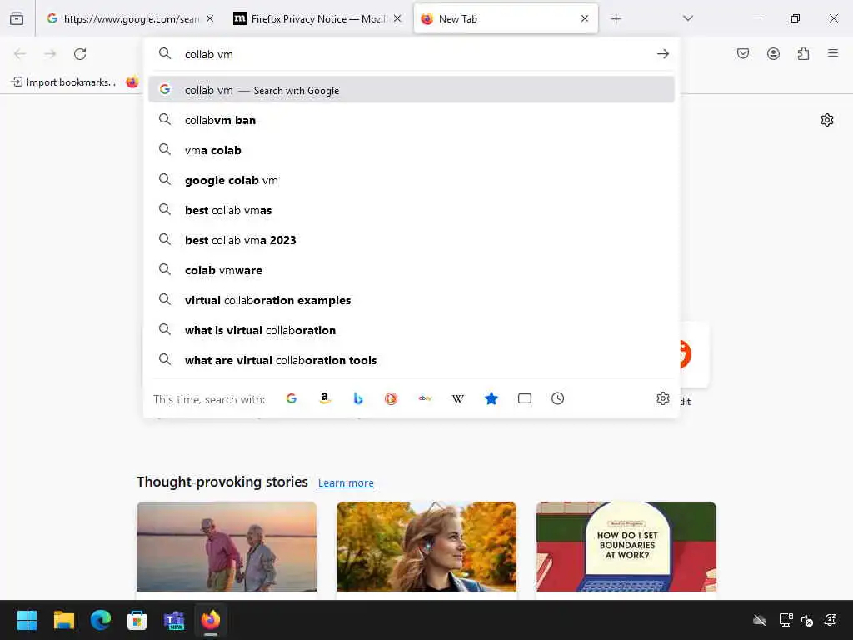The image size is (853, 640).
Task: Close the Firefox Privacy Notice tab
Action: tap(397, 18)
